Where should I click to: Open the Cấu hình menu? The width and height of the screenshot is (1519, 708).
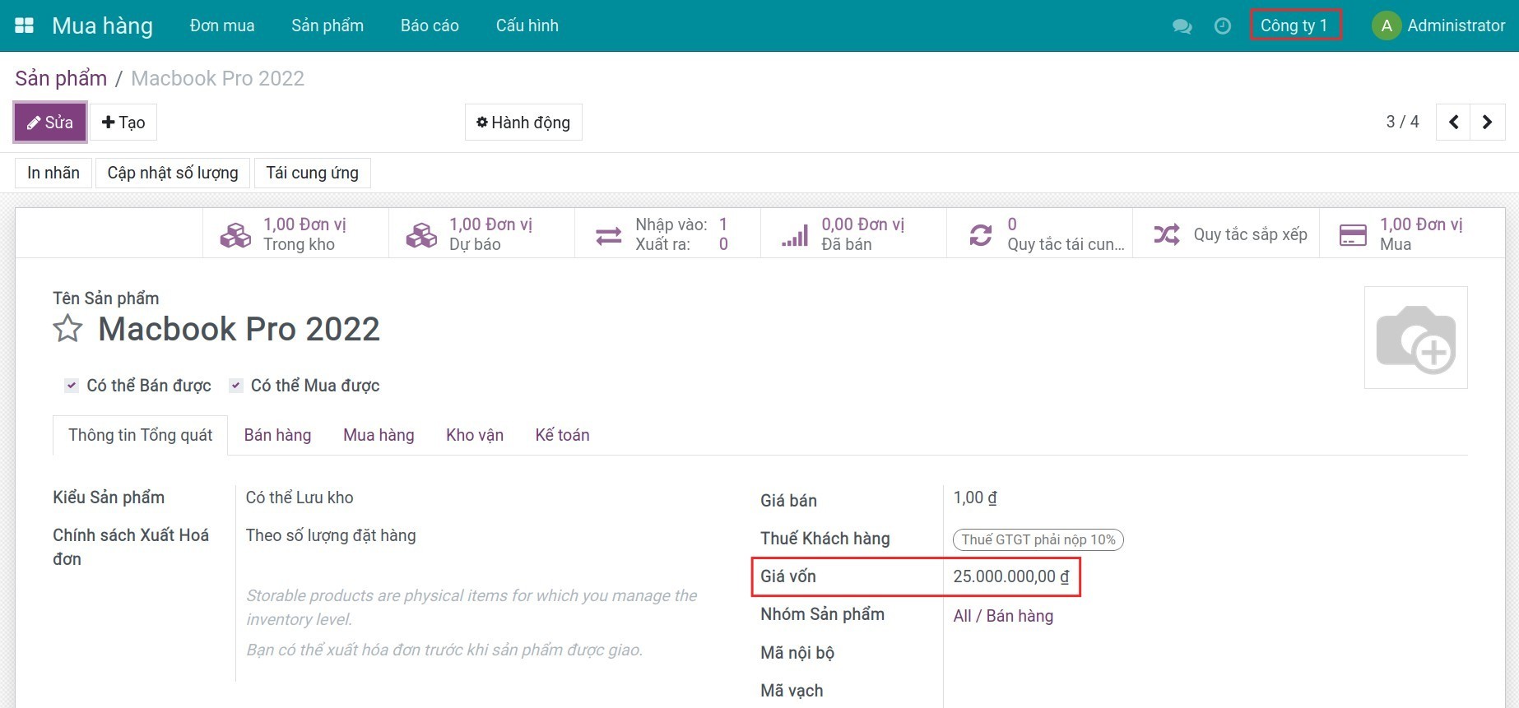pos(527,25)
